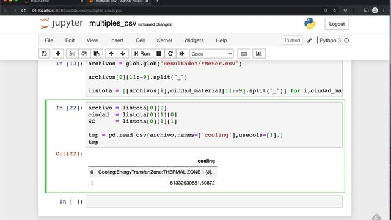Paste cells below icon
391x220 pixels.
[97, 54]
